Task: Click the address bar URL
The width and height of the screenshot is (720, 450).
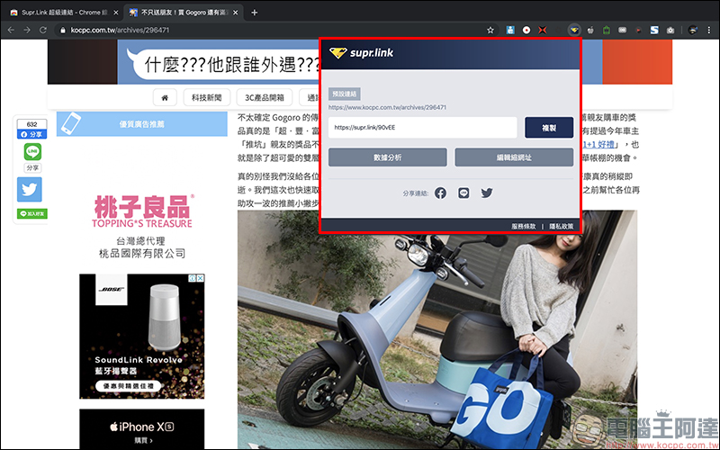Action: (120, 31)
